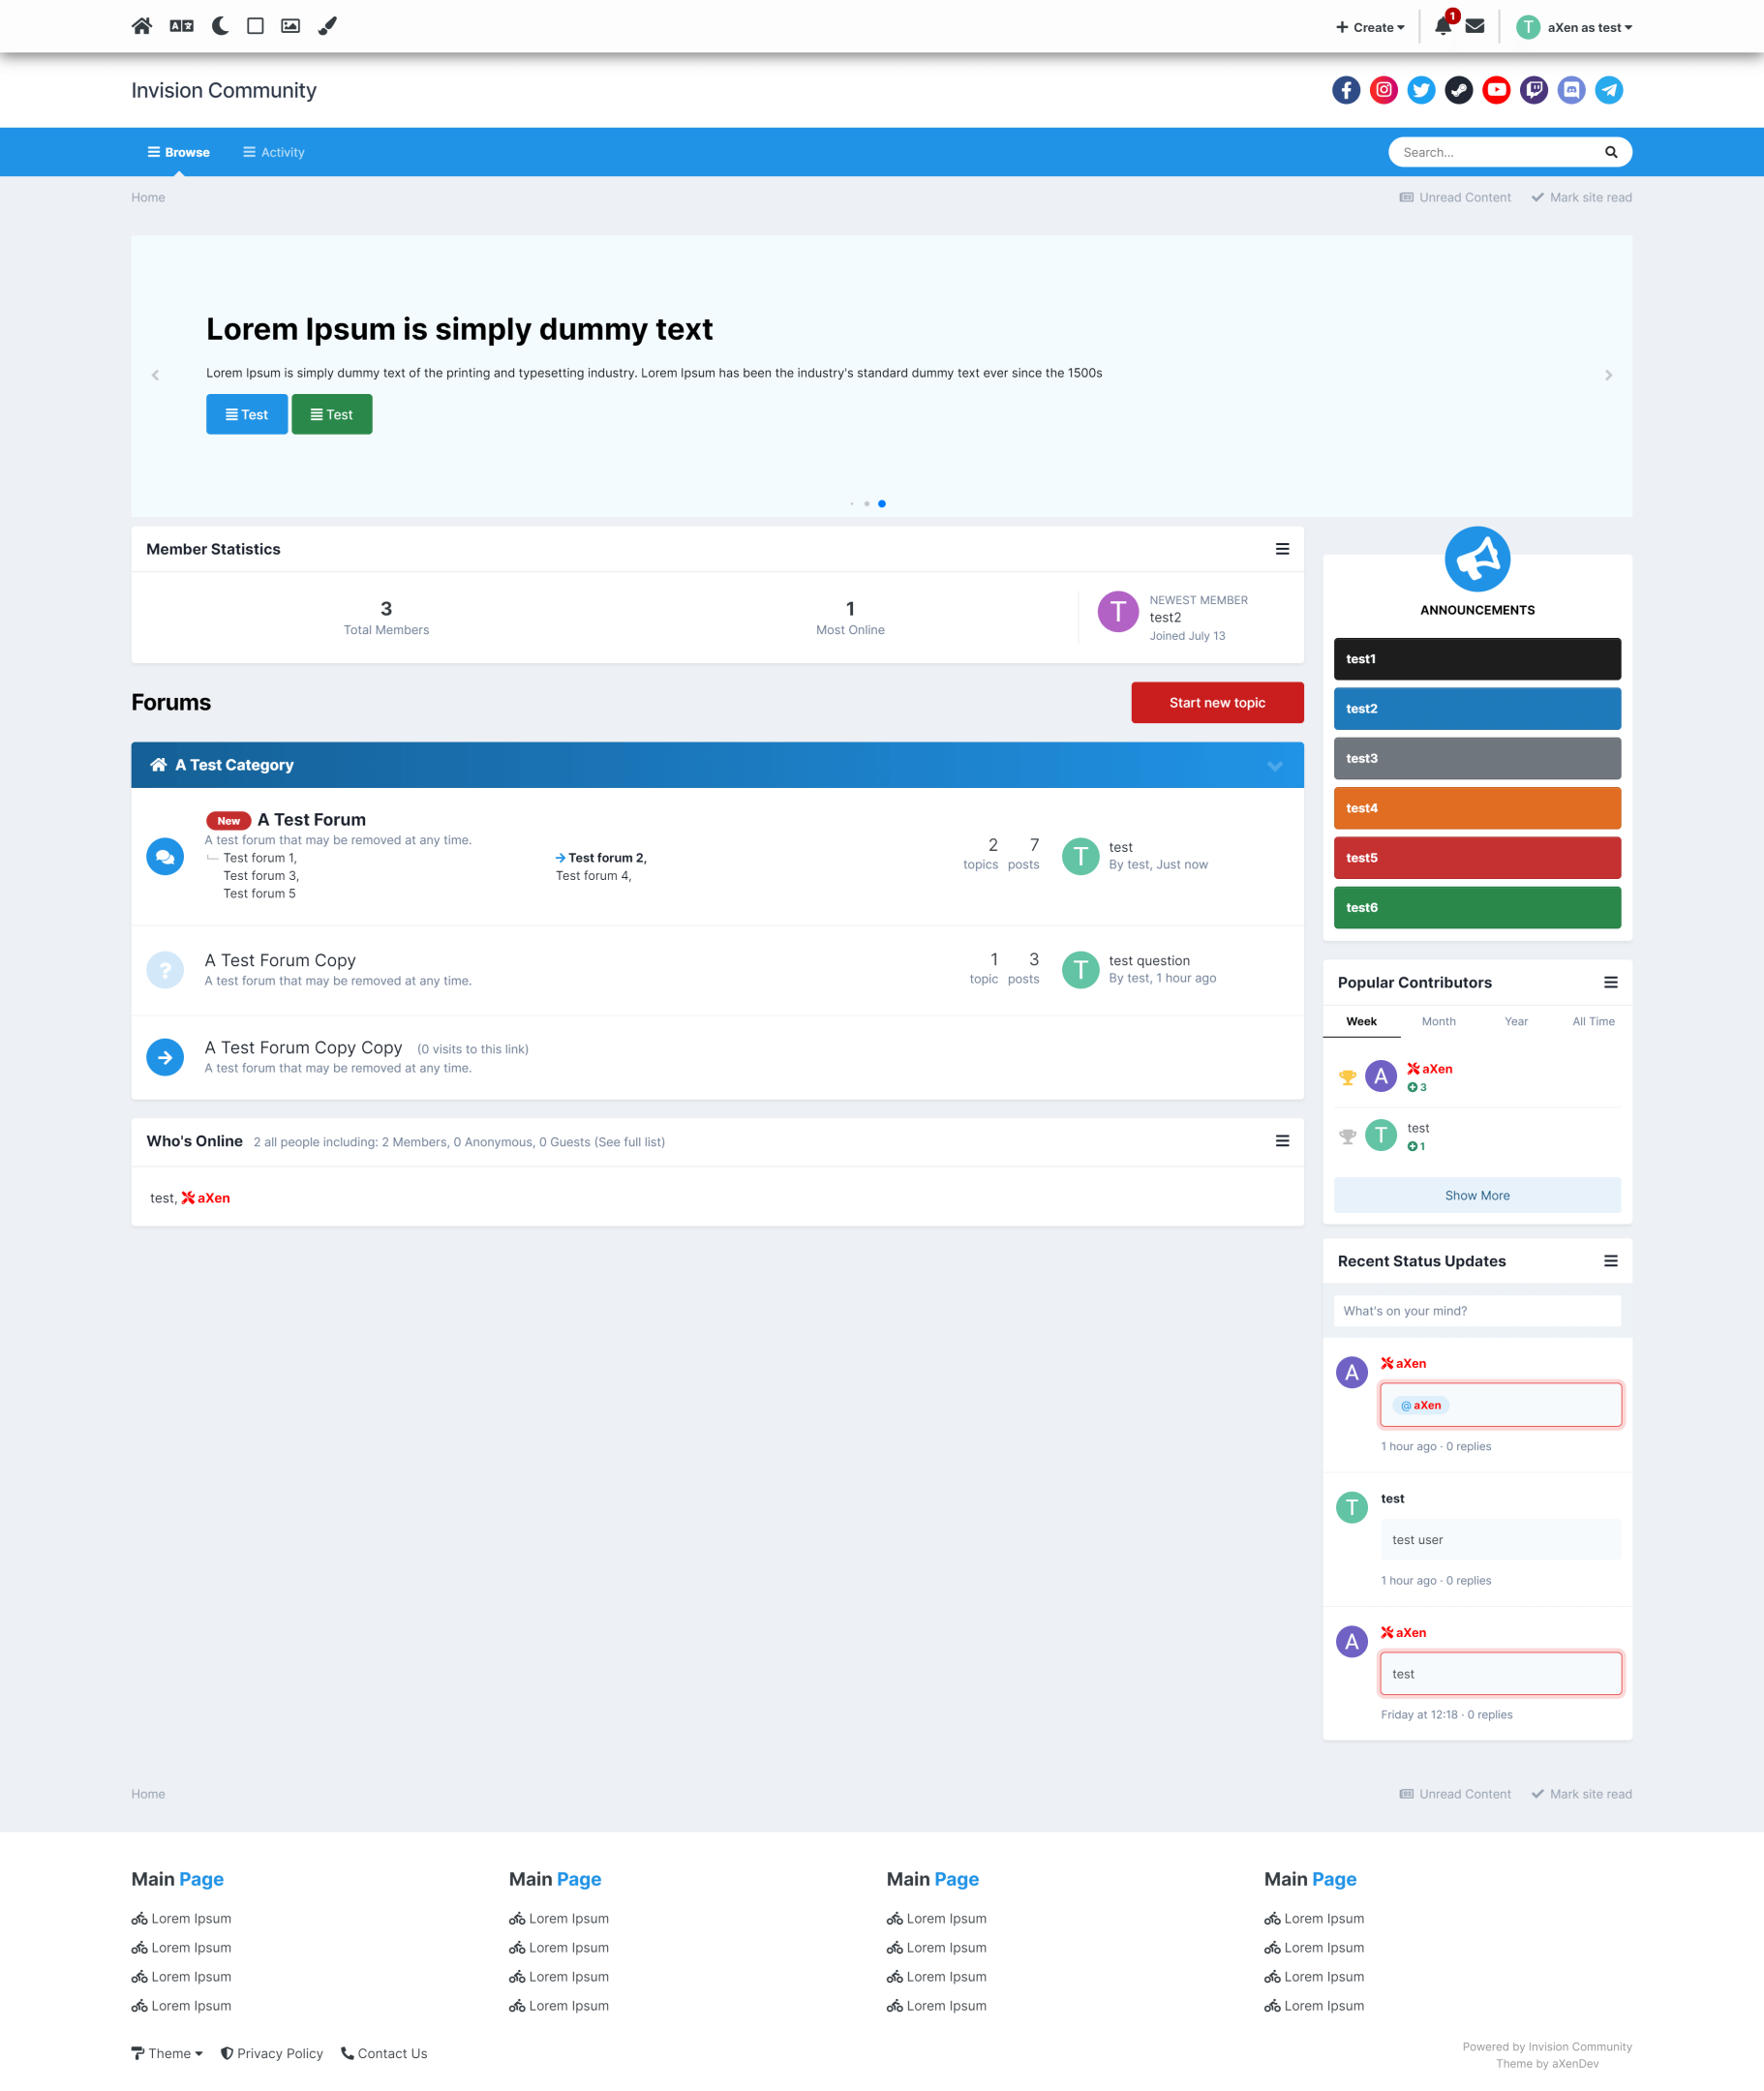Switch to the Activity navigation tab
This screenshot has width=1764, height=2091.
274,152
